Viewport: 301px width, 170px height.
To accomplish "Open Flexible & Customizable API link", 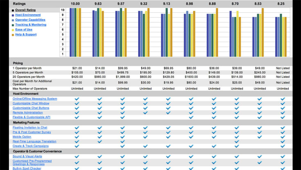I will tap(31, 117).
